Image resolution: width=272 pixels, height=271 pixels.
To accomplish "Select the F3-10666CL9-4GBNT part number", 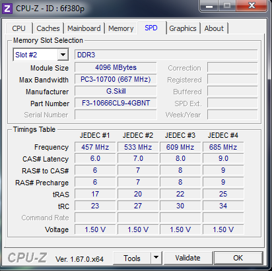I will (x=116, y=103).
